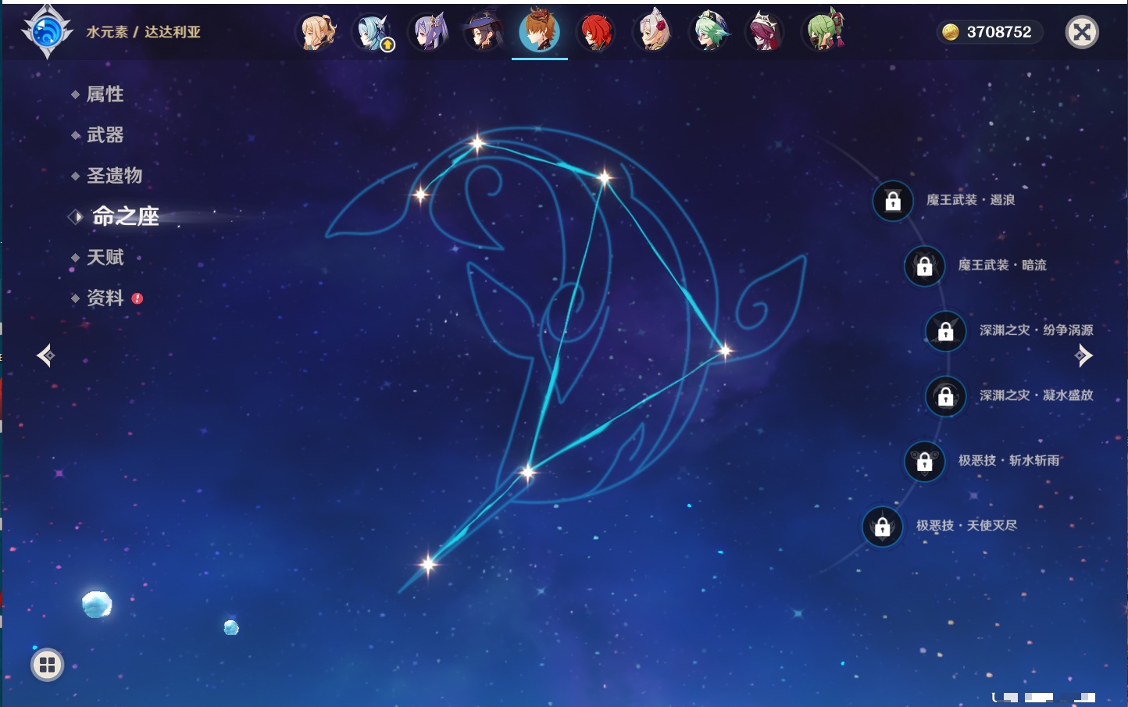
Task: Click the Hydro element emblem icon
Action: (47, 32)
